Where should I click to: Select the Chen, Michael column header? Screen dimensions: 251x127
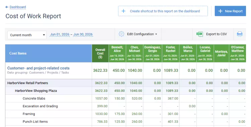[x=135, y=53]
